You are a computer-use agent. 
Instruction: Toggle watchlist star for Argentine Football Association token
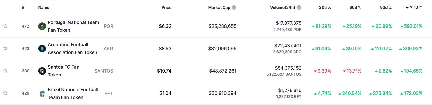(x=5, y=48)
